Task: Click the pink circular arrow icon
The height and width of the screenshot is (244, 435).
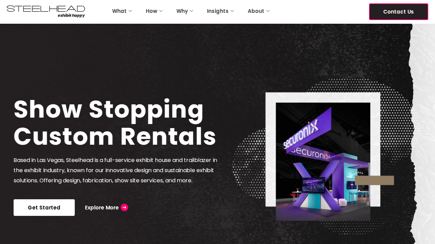Action: pyautogui.click(x=124, y=207)
